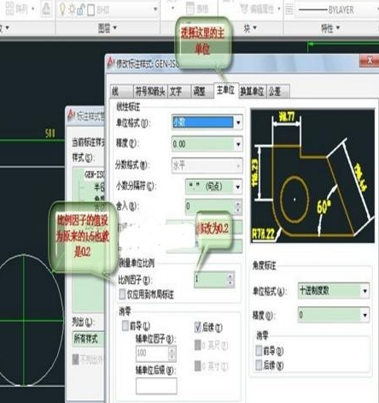Toggle linear 消零 后续 checkbox
This screenshot has height=403, width=379.
point(198,327)
